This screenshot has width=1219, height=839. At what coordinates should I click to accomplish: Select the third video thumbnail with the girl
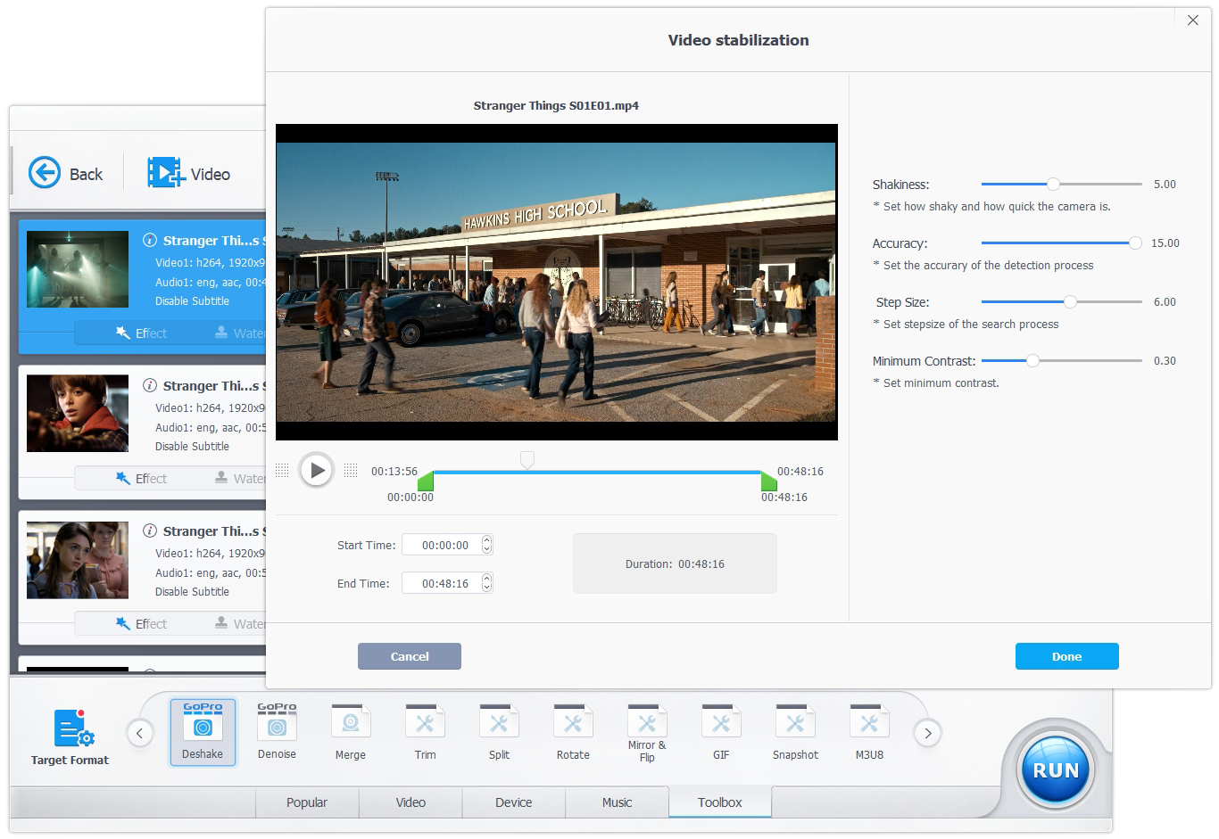78,560
